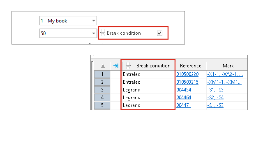Toggle the Break condition checkbox

coord(159,33)
